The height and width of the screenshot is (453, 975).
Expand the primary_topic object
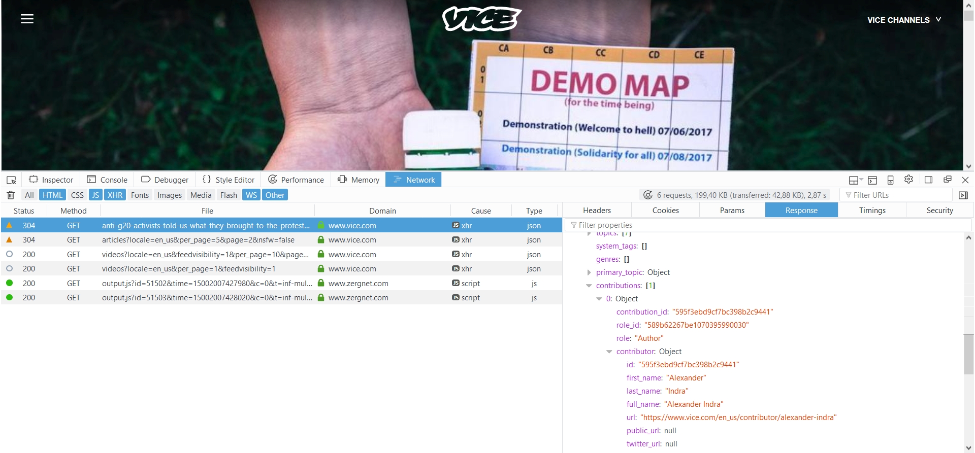click(x=589, y=272)
